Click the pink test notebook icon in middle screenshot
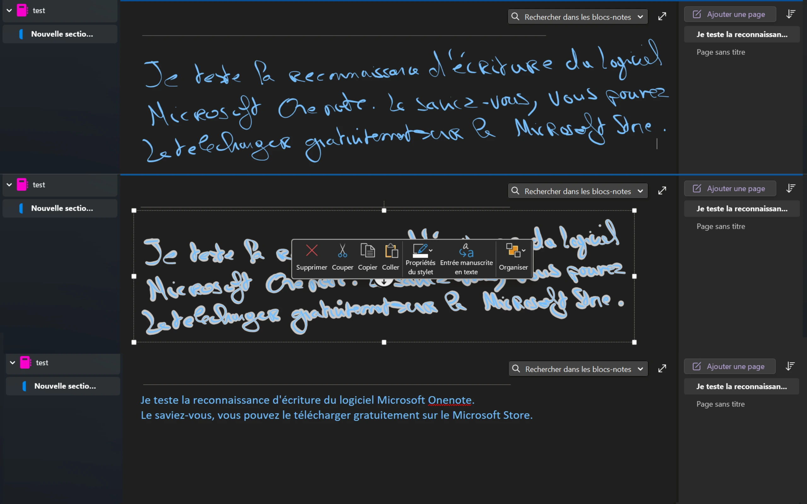This screenshot has height=504, width=807. 22,185
